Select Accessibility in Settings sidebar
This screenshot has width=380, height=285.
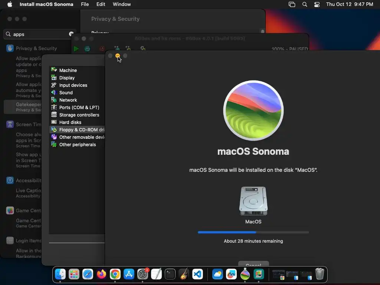point(24,180)
